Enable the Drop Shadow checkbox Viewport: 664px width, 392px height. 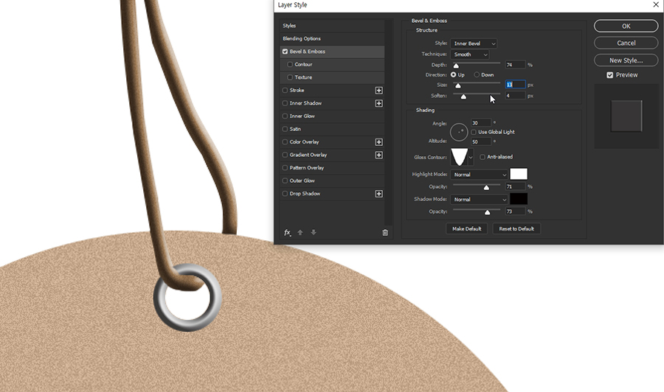[x=285, y=194]
